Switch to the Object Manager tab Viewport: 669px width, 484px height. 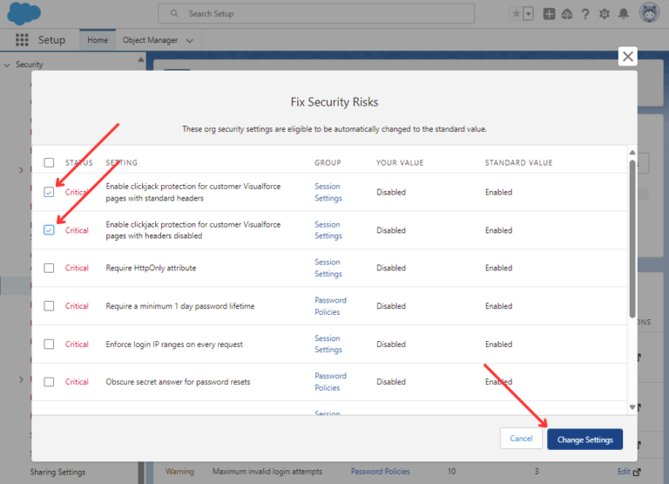coord(150,40)
